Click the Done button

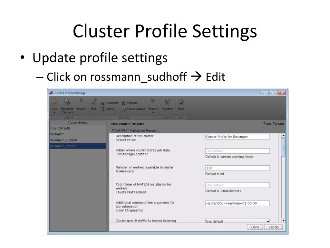255,227
